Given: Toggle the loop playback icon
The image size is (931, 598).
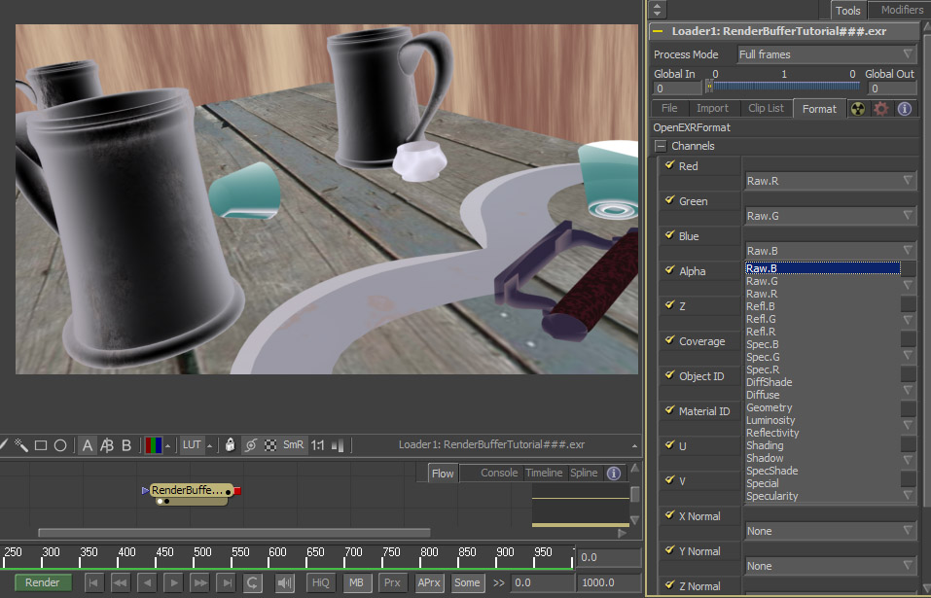Looking at the screenshot, I should [x=252, y=582].
